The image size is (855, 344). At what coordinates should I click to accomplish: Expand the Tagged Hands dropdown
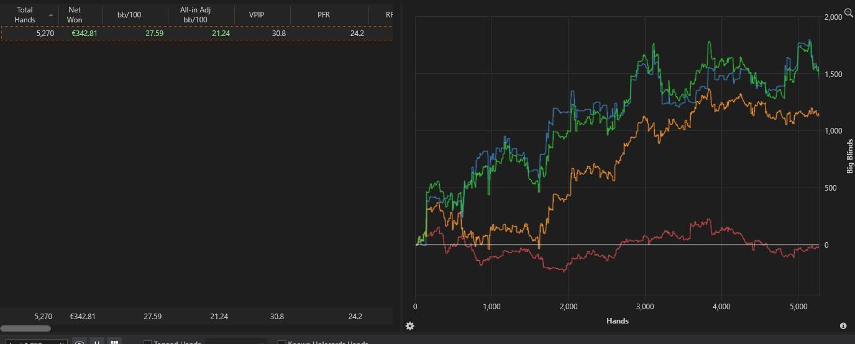pyautogui.click(x=236, y=342)
